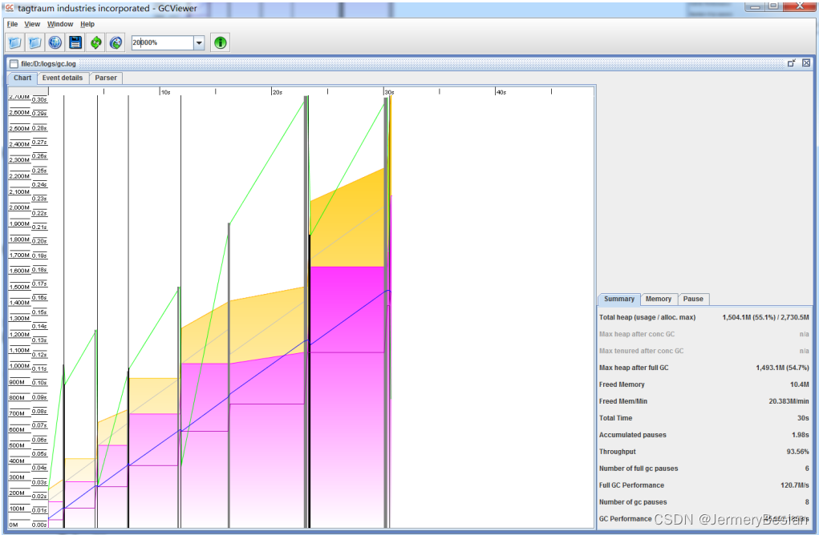Click the 10s time ruler marker
This screenshot has height=535, width=819.
165,92
